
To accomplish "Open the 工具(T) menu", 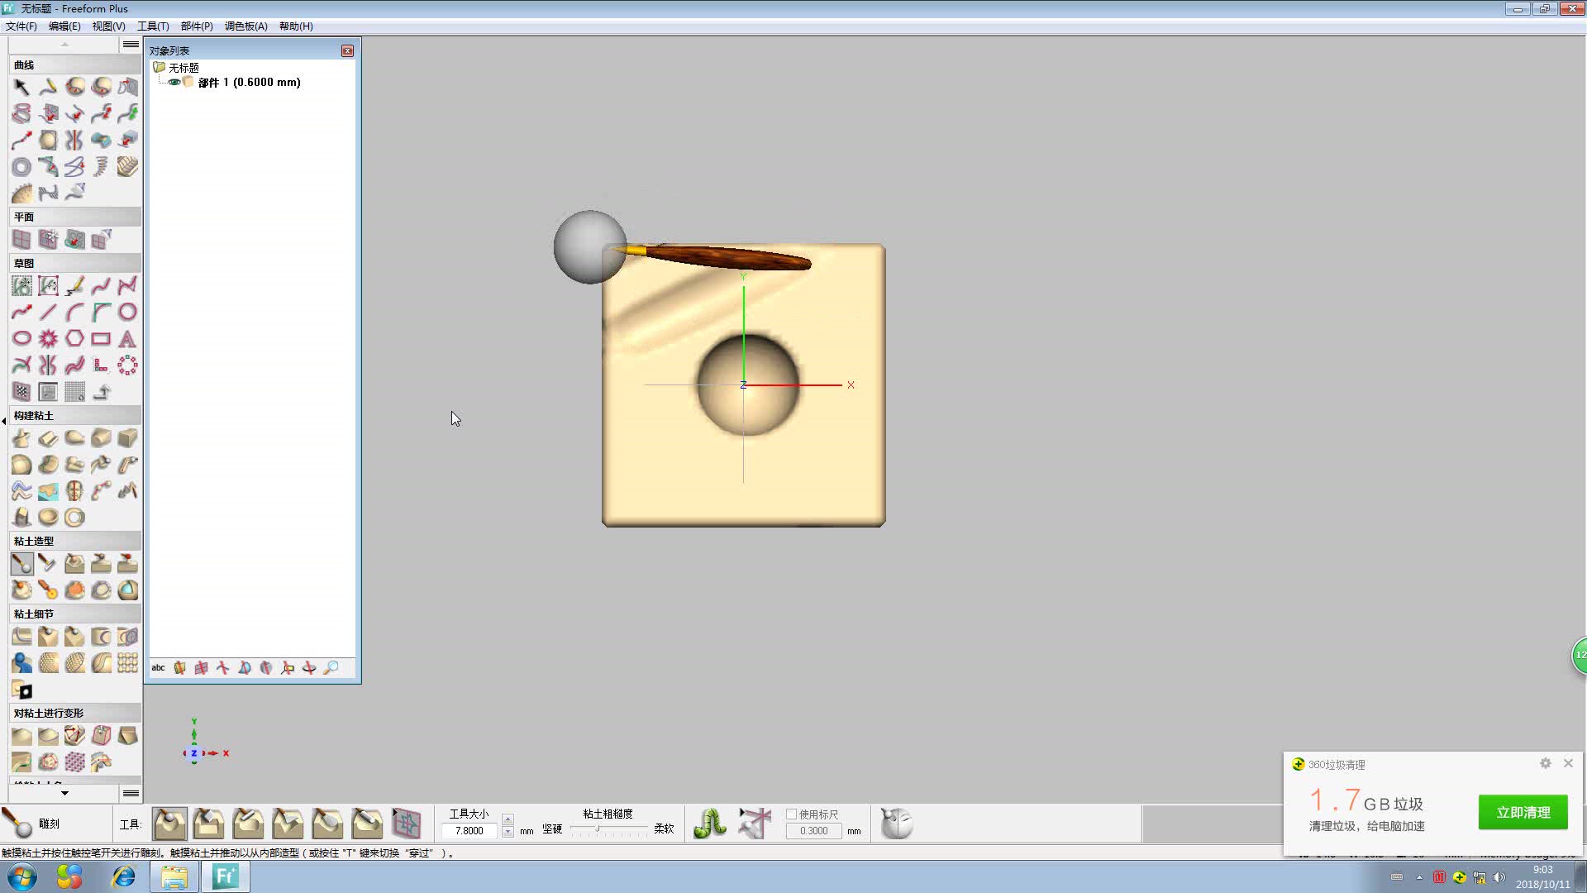I will point(153,26).
